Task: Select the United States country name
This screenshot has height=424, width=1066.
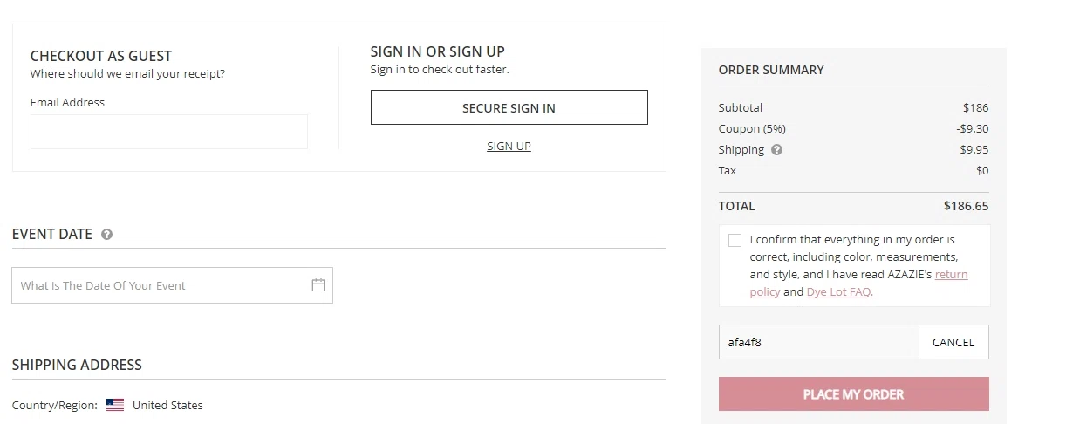Action: [167, 405]
